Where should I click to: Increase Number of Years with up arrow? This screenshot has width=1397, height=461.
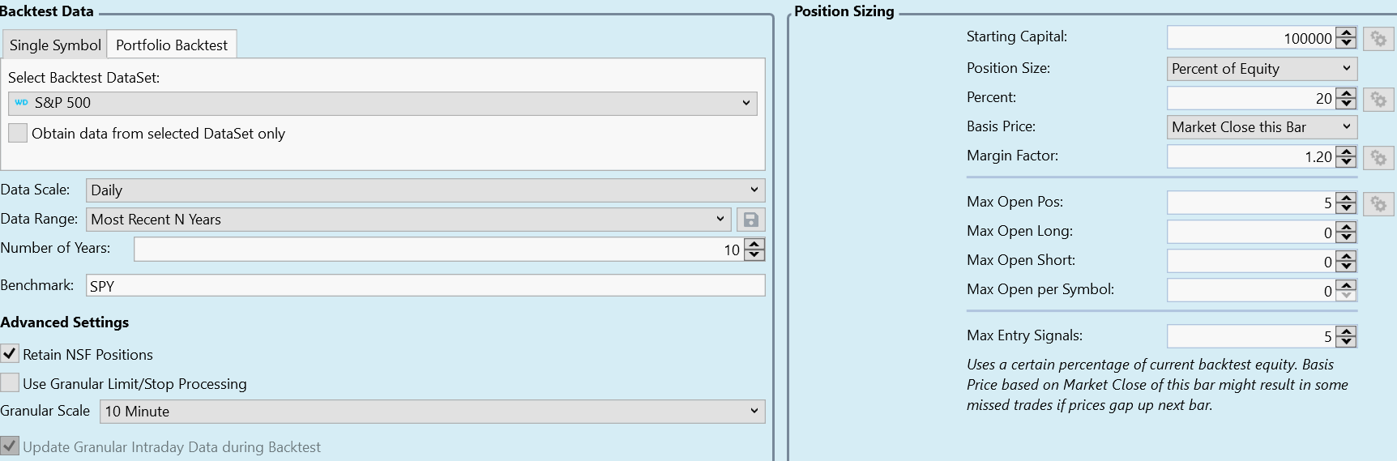[x=754, y=245]
